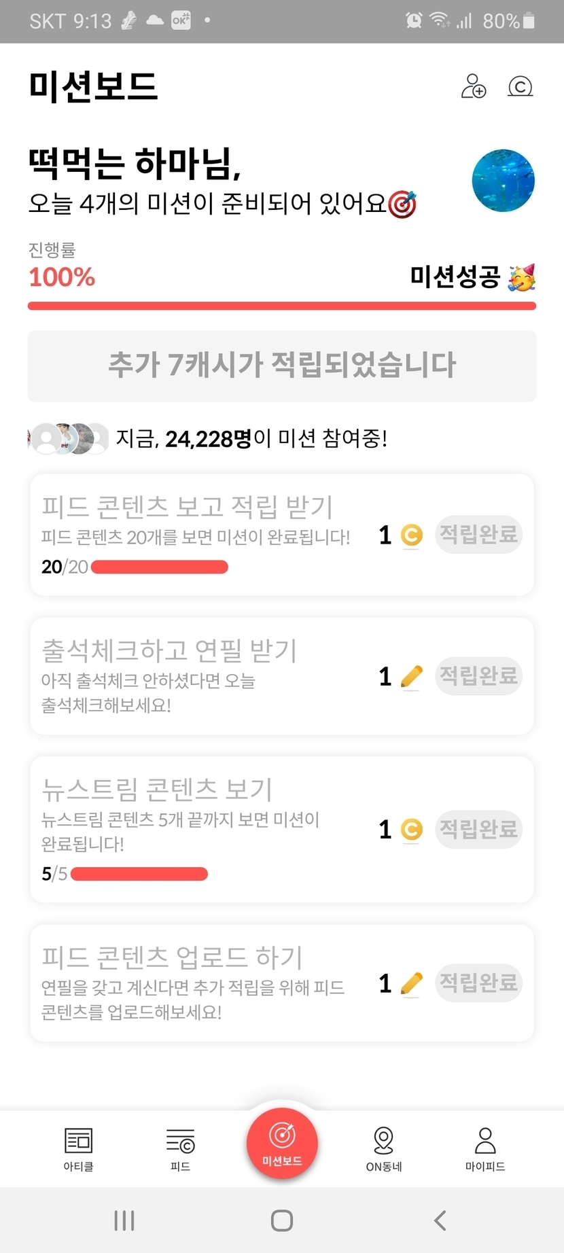Tap the participant avatars group
Image resolution: width=564 pixels, height=1253 pixels.
(68, 439)
